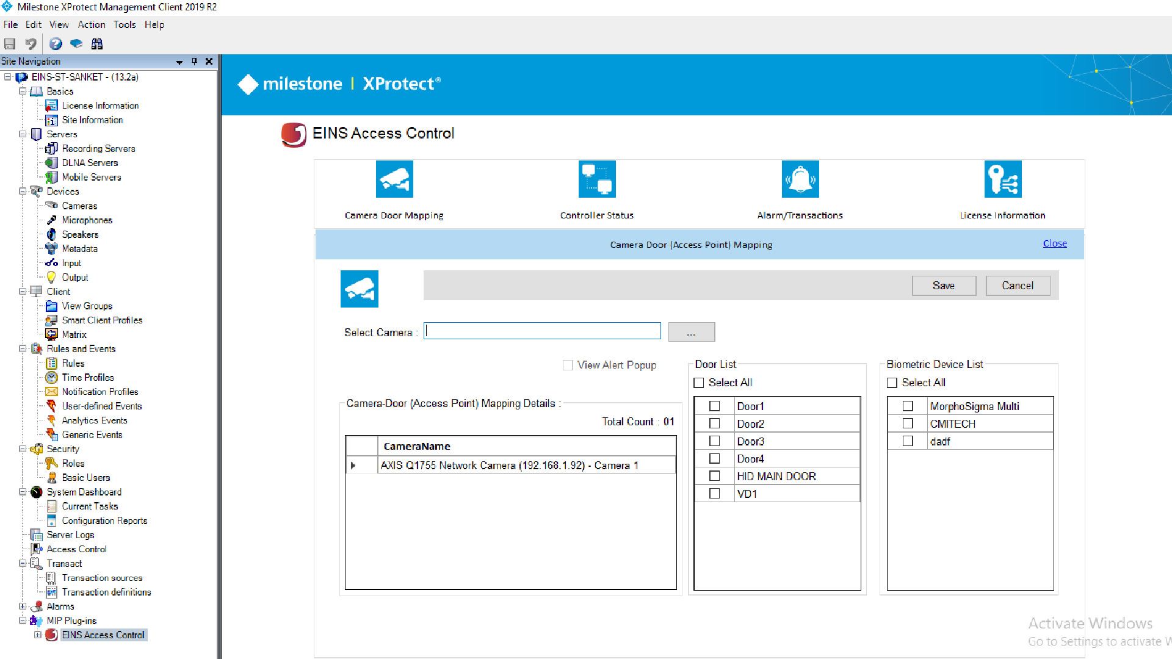Toggle the View Alert Popup checkbox
Image resolution: width=1172 pixels, height=659 pixels.
[x=568, y=365]
